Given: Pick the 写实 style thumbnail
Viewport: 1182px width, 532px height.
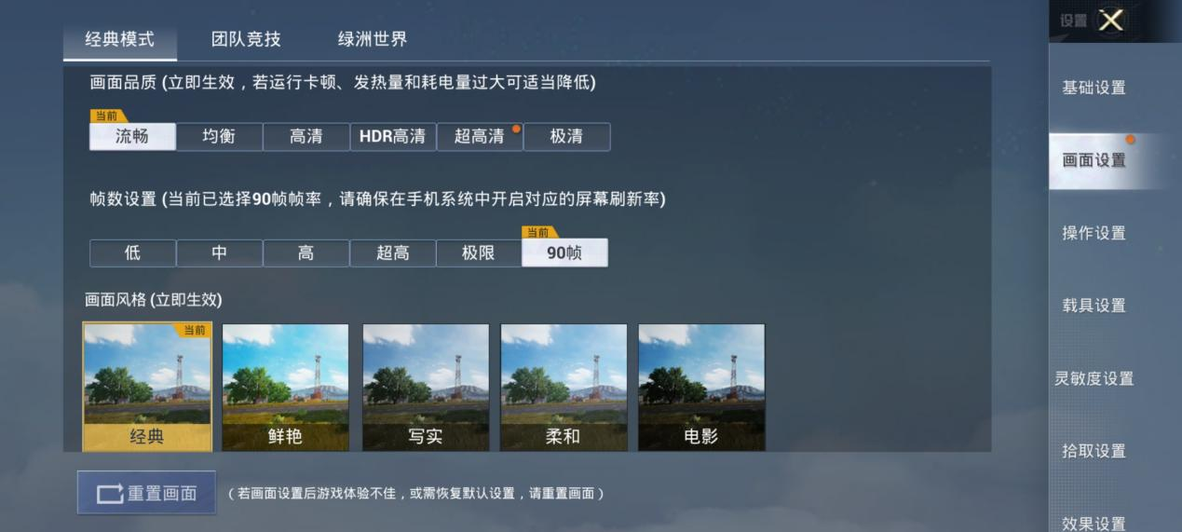Looking at the screenshot, I should [x=426, y=388].
